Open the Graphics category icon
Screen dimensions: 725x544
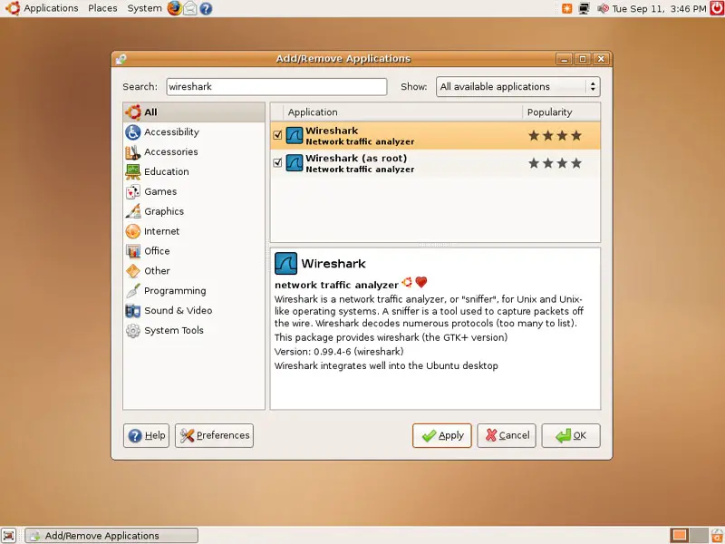(133, 211)
